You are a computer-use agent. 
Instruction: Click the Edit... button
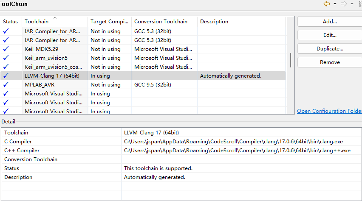330,35
